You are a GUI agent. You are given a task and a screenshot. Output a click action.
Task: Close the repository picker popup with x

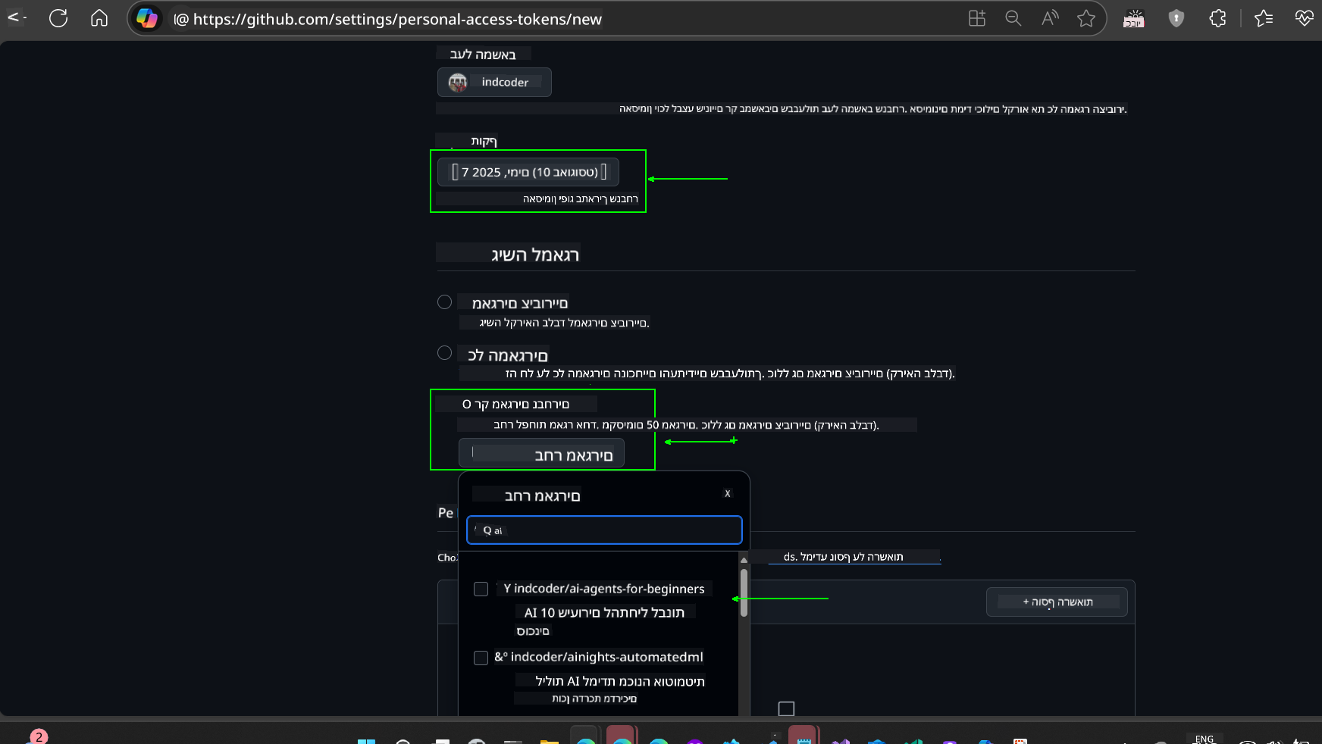click(x=728, y=493)
